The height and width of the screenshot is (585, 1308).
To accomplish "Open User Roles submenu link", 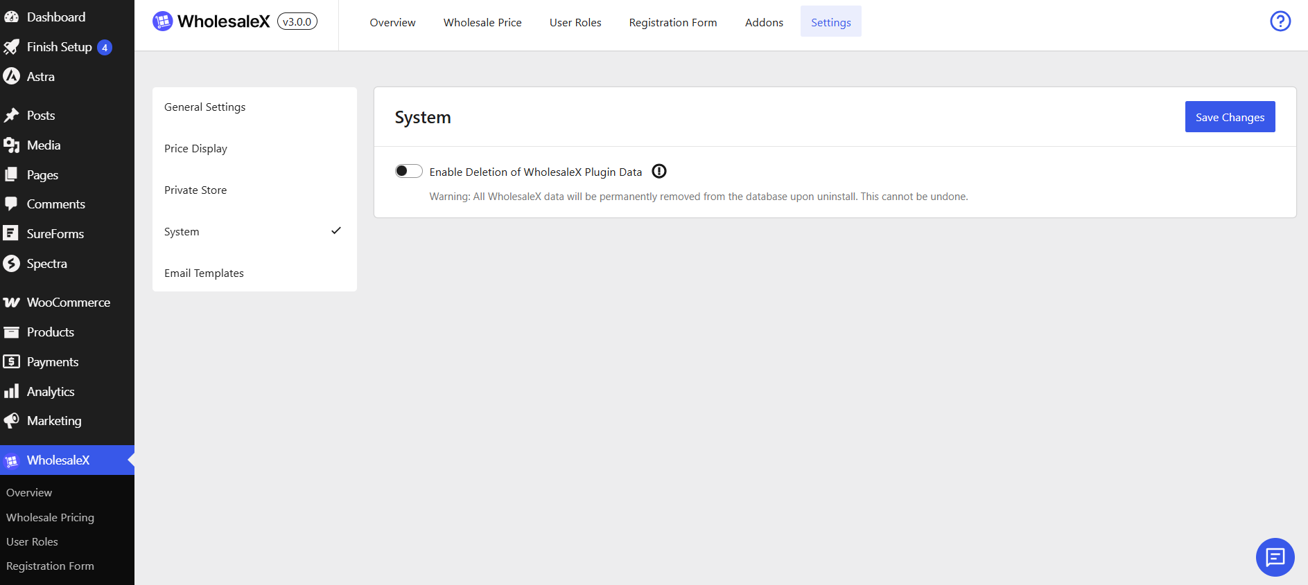I will pyautogui.click(x=32, y=541).
